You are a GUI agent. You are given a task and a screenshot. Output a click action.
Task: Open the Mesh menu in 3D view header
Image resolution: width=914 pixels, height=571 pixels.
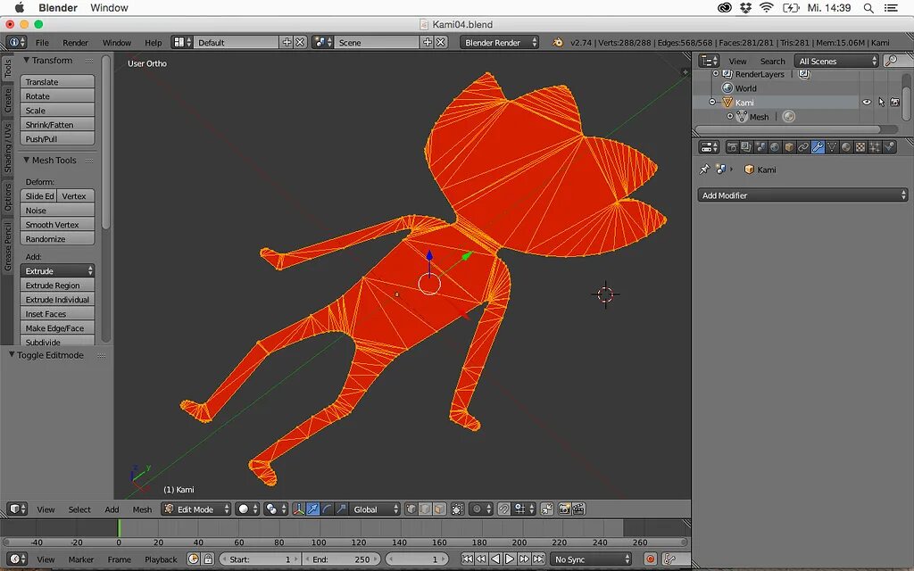coord(142,509)
